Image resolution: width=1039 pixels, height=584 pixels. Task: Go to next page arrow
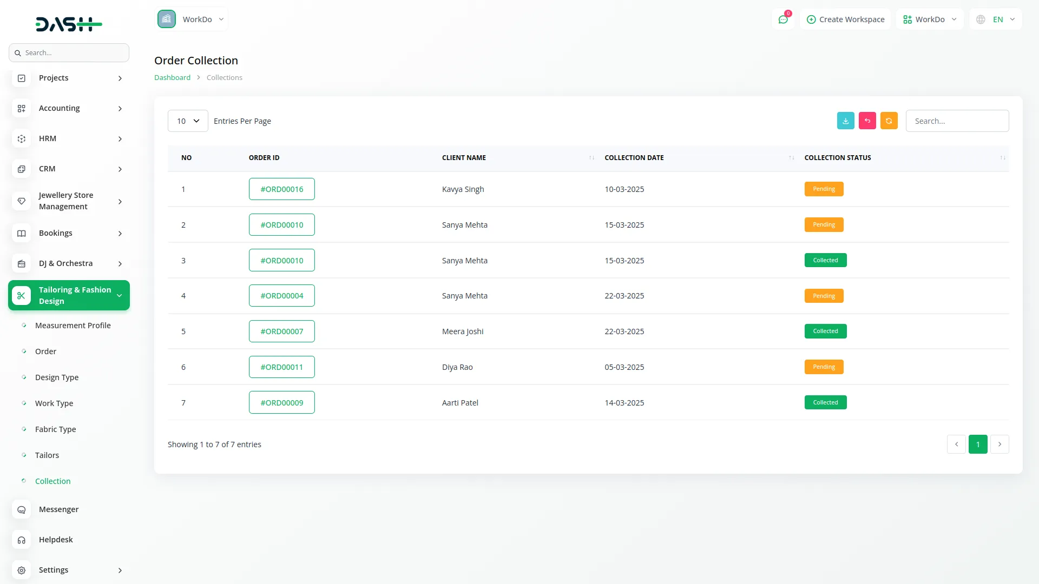click(999, 444)
